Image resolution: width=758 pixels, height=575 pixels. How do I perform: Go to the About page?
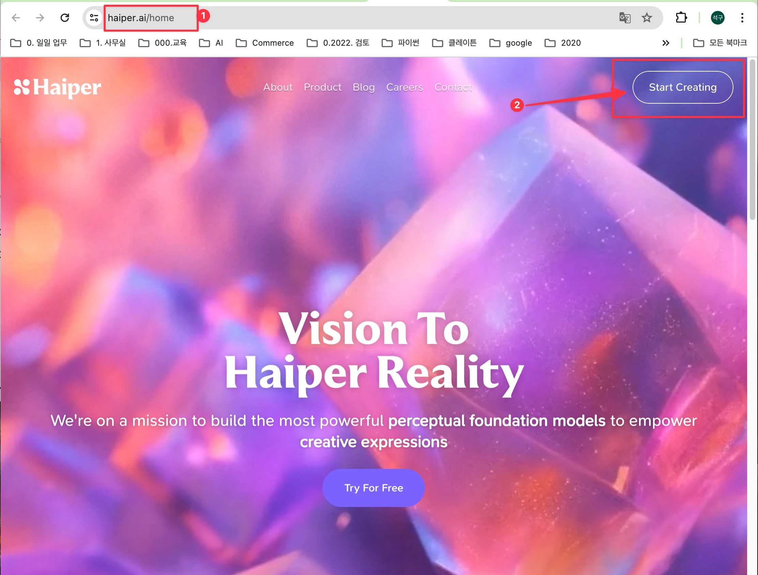click(x=277, y=87)
